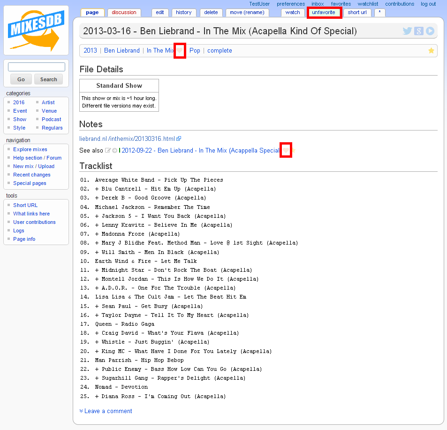
Task: Open the liebrand.nl inthemix notes link
Action: click(x=127, y=138)
